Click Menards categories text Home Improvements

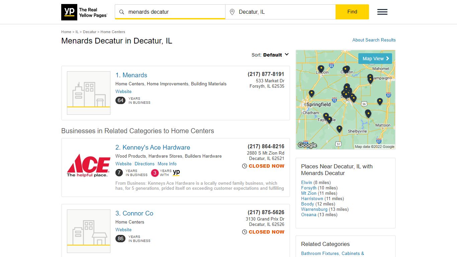(x=168, y=84)
